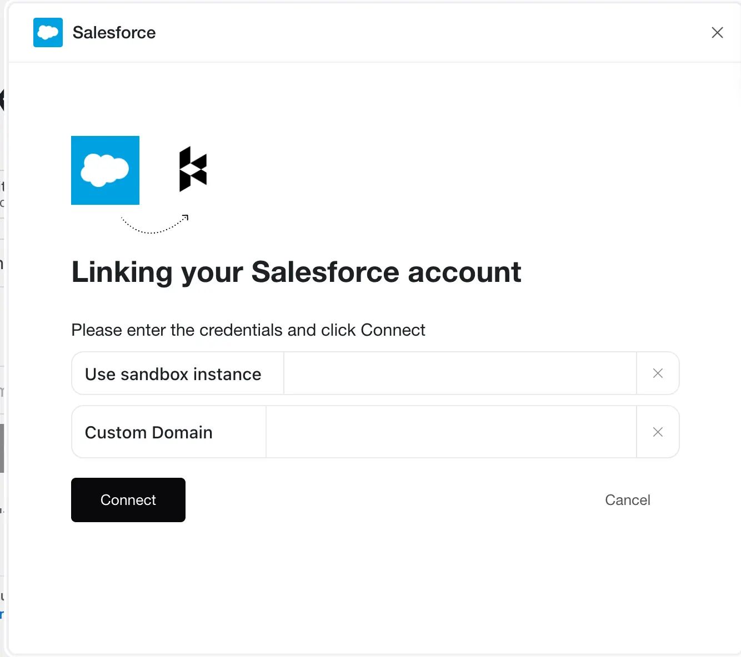
Task: Click the black geometric app logo
Action: coord(193,169)
